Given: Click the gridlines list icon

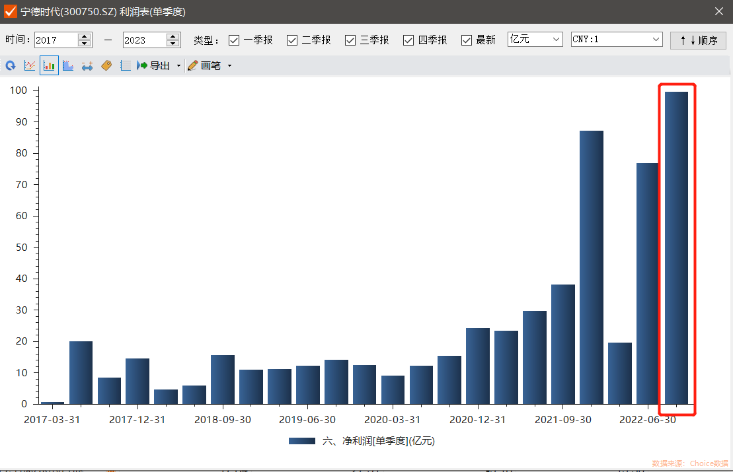Looking at the screenshot, I should coord(126,66).
